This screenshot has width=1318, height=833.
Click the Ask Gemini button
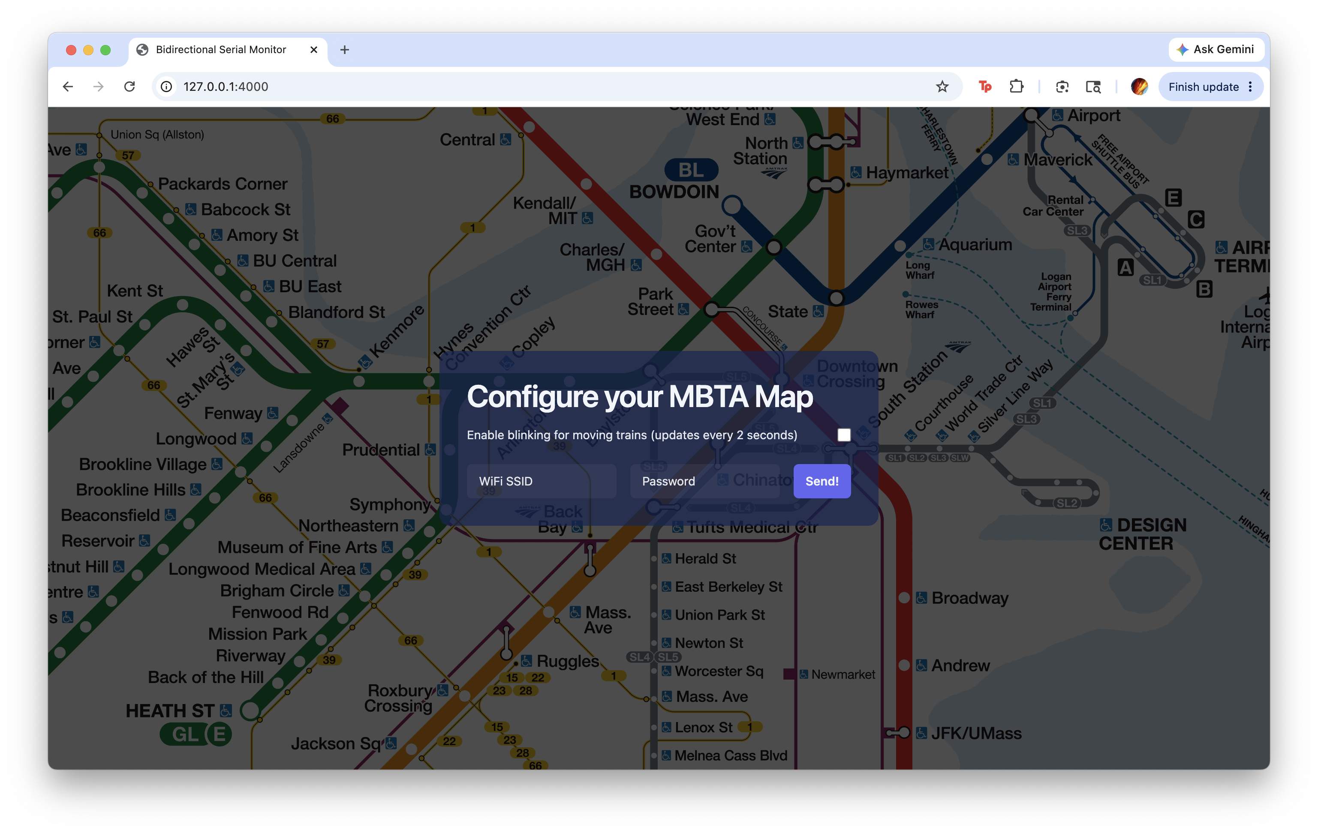pyautogui.click(x=1216, y=49)
